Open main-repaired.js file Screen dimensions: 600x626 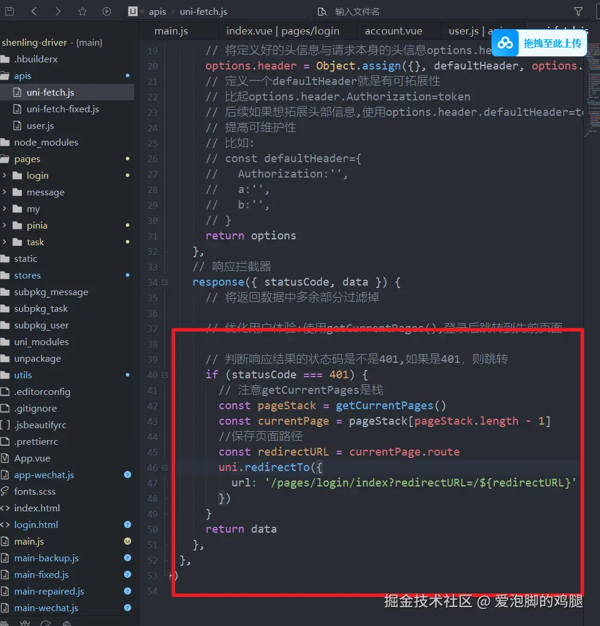tap(49, 592)
